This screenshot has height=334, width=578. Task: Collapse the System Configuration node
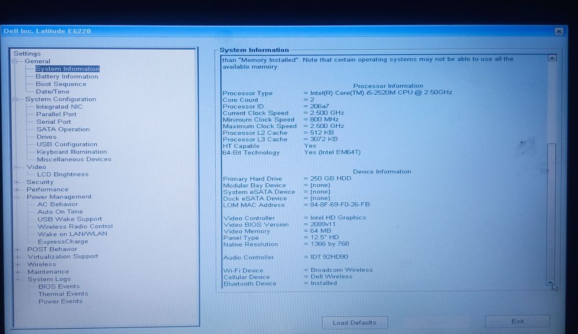coord(16,99)
